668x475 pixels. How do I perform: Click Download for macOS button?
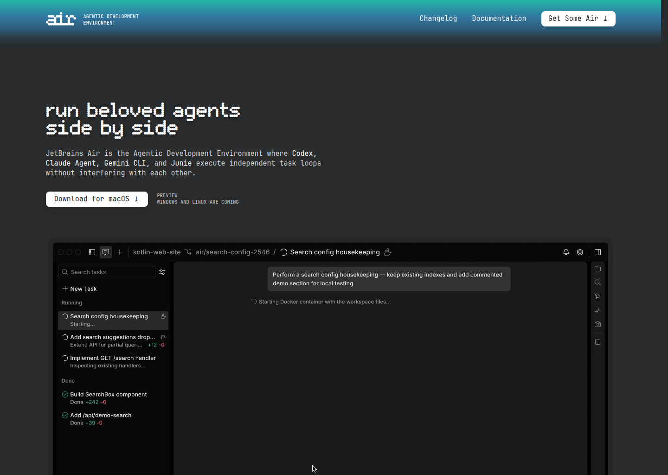pyautogui.click(x=97, y=199)
